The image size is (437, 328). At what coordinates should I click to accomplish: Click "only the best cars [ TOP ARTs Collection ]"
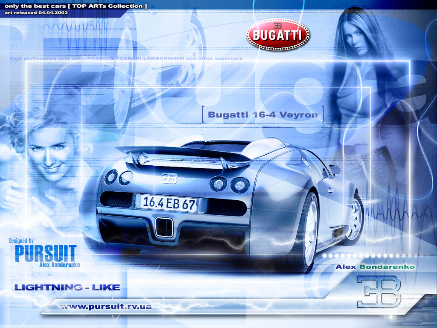pyautogui.click(x=76, y=6)
